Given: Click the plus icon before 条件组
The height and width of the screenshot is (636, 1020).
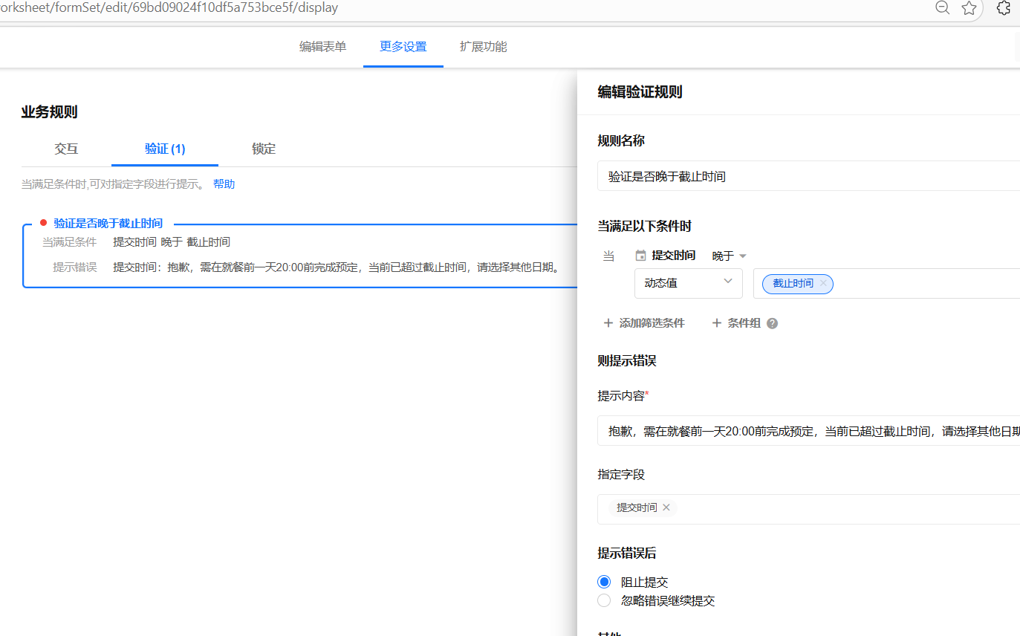Looking at the screenshot, I should (716, 323).
